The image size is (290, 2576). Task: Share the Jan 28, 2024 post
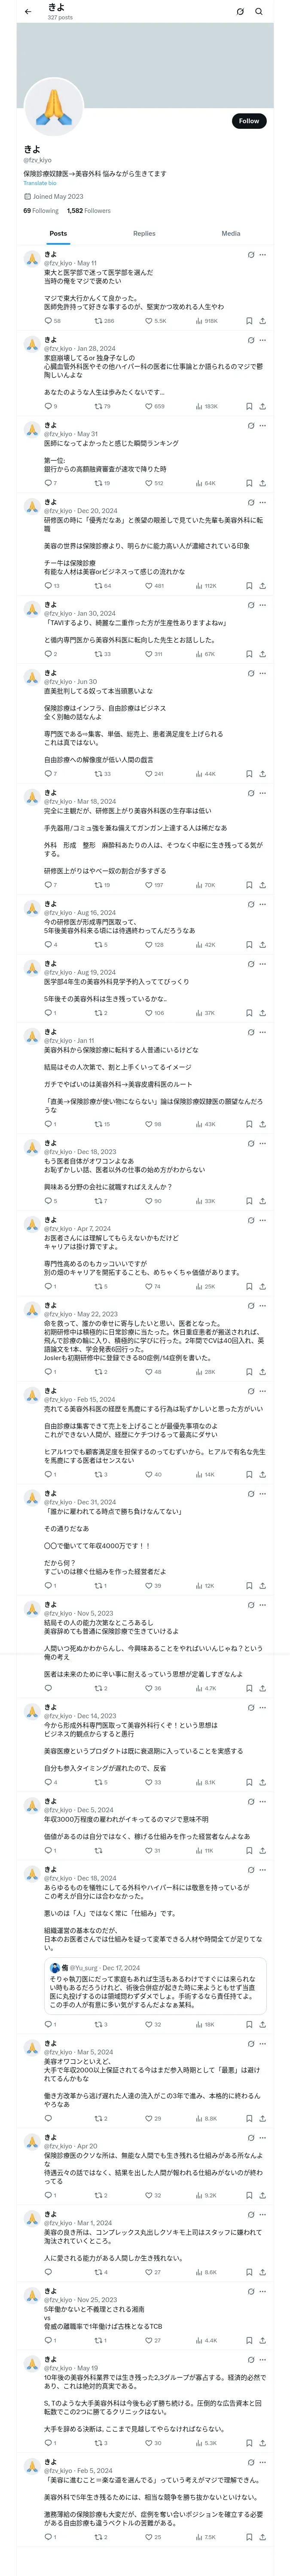(x=262, y=407)
